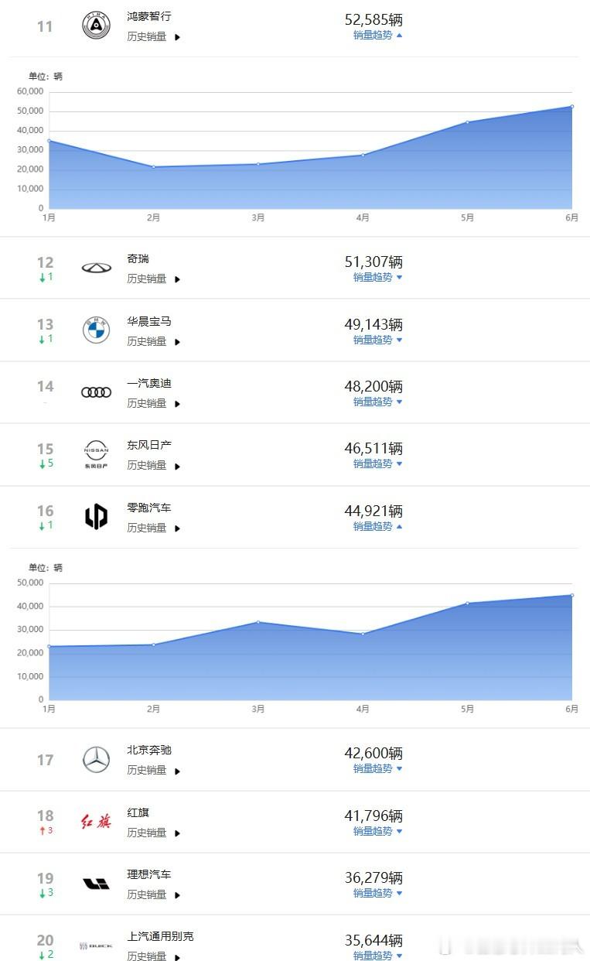The width and height of the screenshot is (590, 961).
Task: Open 历史销量 for 奇瑞
Action: point(153,279)
